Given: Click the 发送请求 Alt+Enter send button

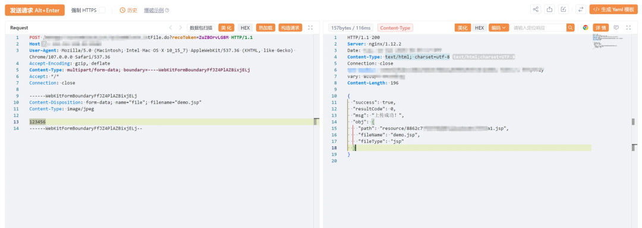Looking at the screenshot, I should coord(35,10).
